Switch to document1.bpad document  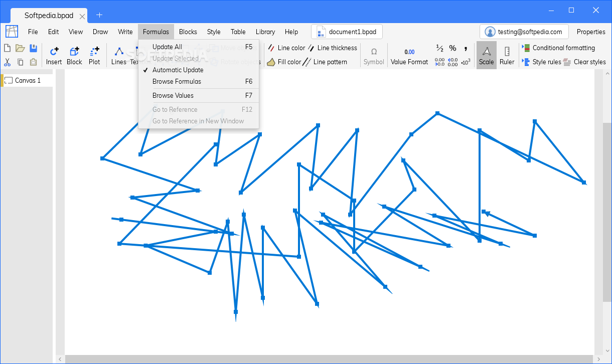tap(347, 32)
